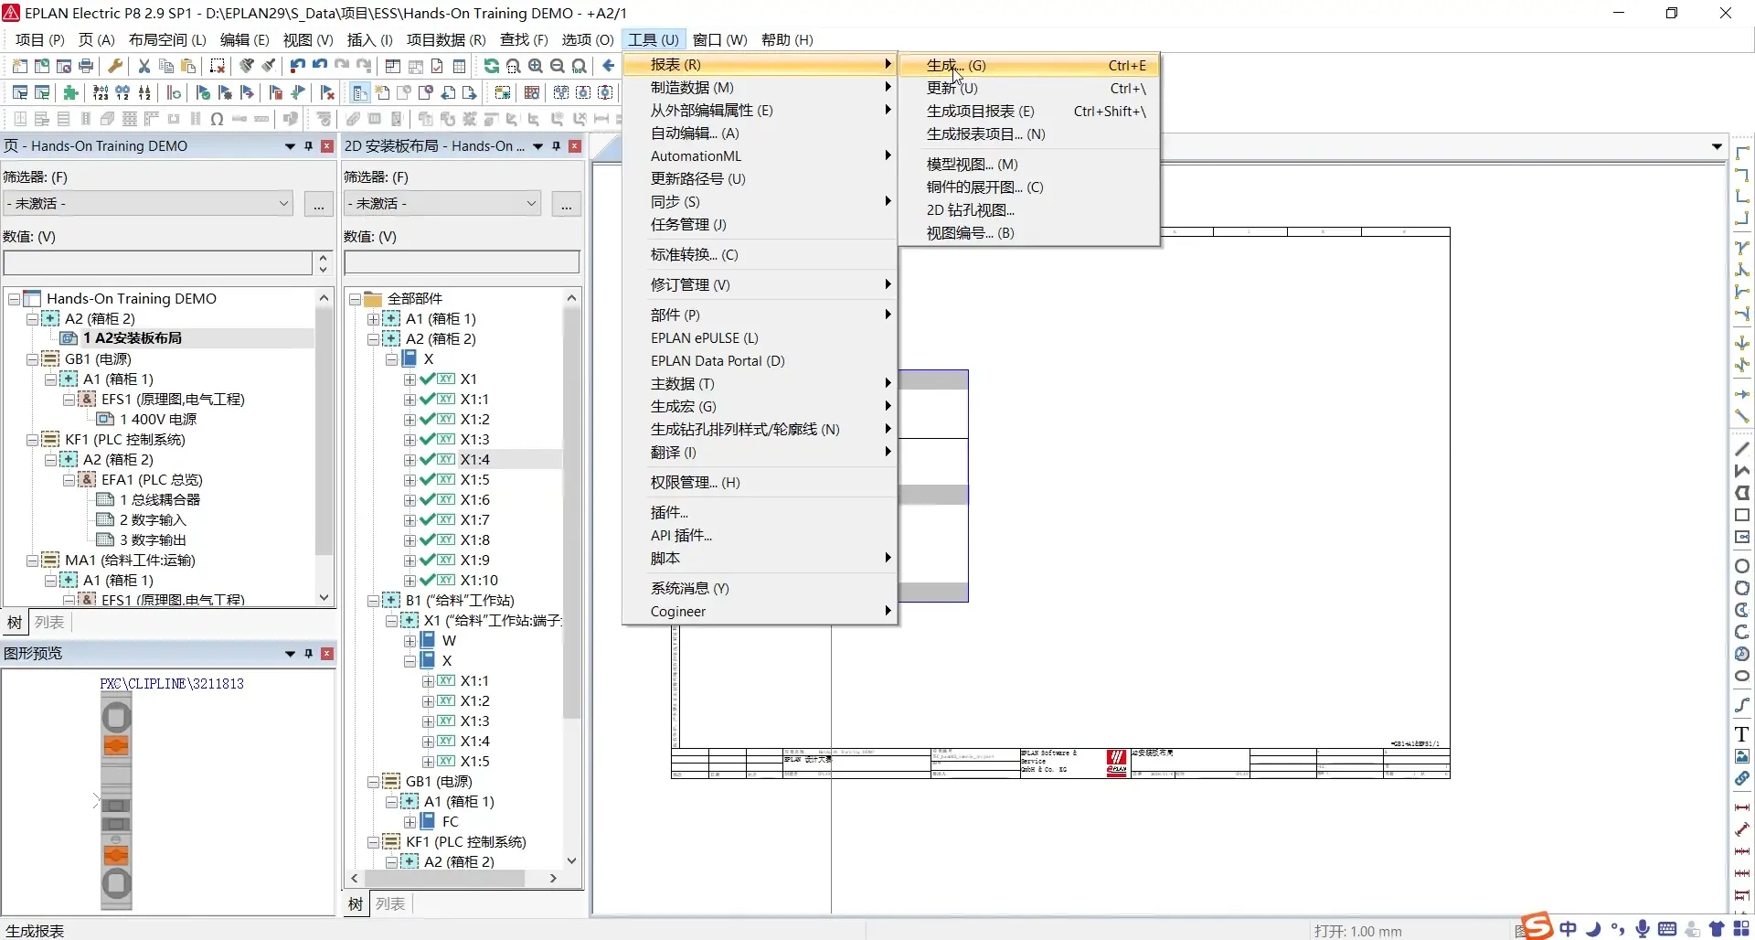Click the ... button beside layout filter
The height and width of the screenshot is (940, 1755).
pos(567,203)
